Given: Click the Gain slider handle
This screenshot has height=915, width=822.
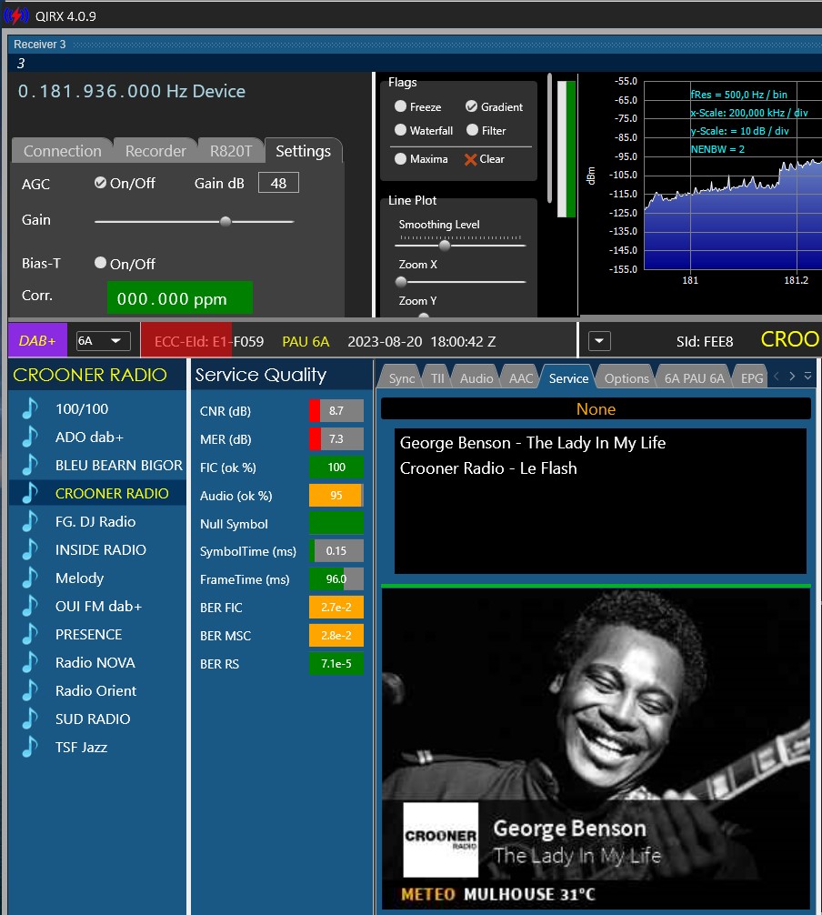Looking at the screenshot, I should (x=226, y=221).
